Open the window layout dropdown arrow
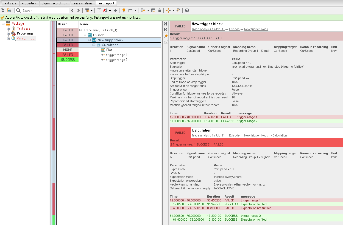Image resolution: width=343 pixels, height=225 pixels. coord(136,11)
